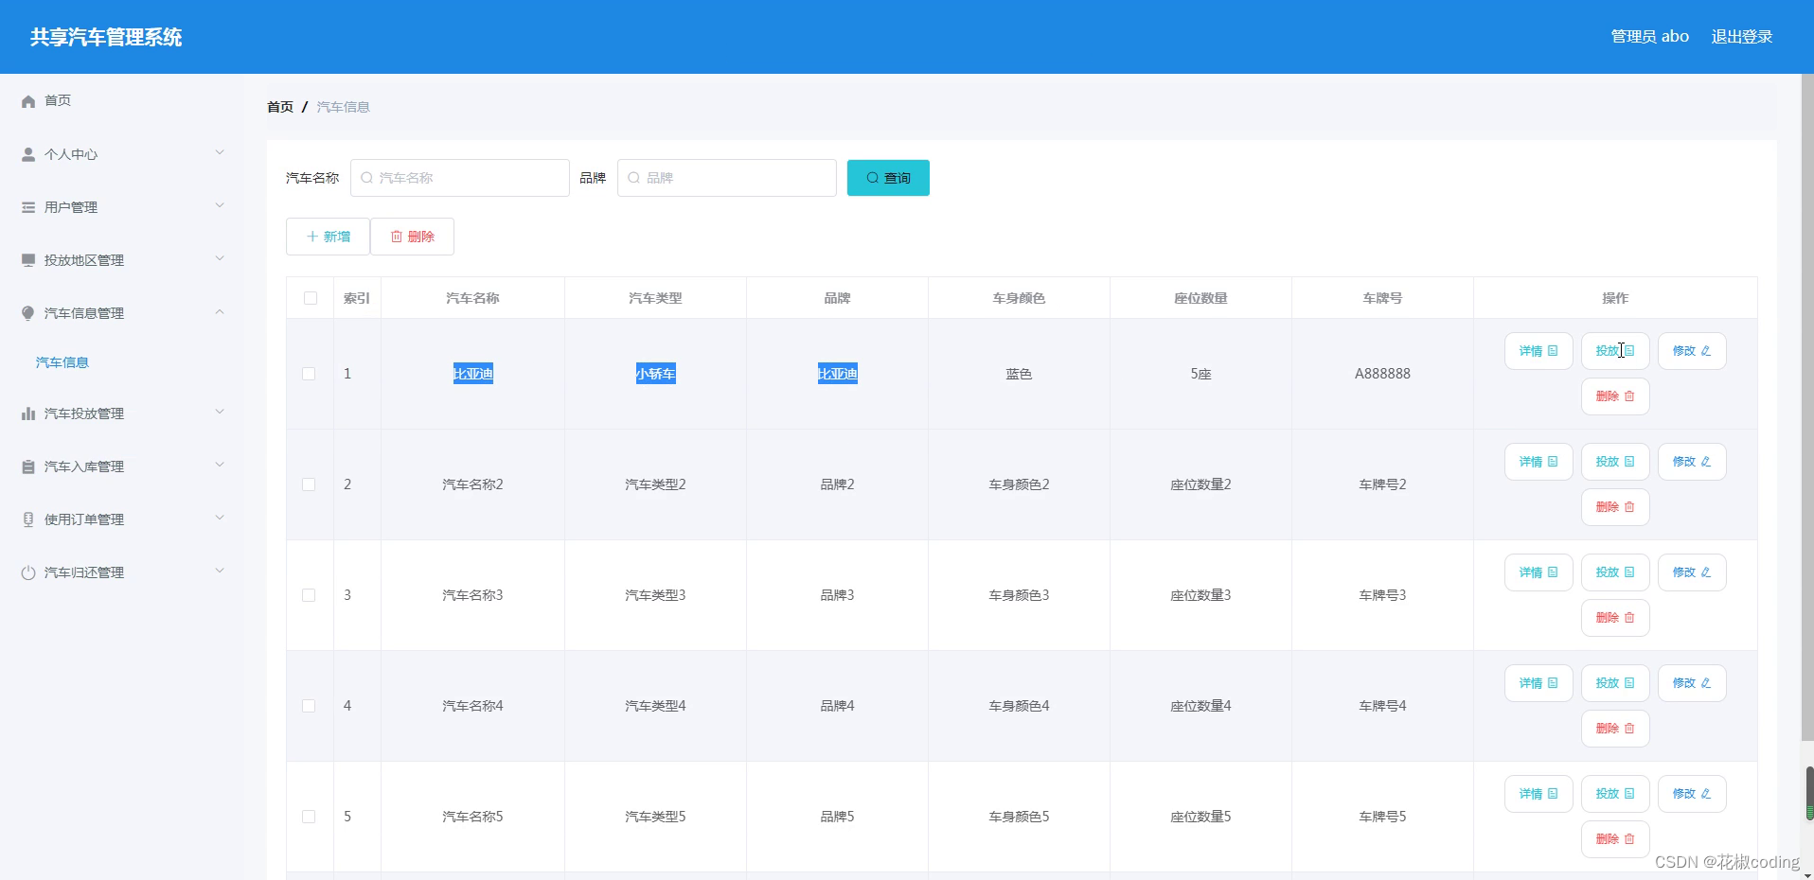
Task: Click the A888888 license plate cell
Action: tap(1382, 374)
